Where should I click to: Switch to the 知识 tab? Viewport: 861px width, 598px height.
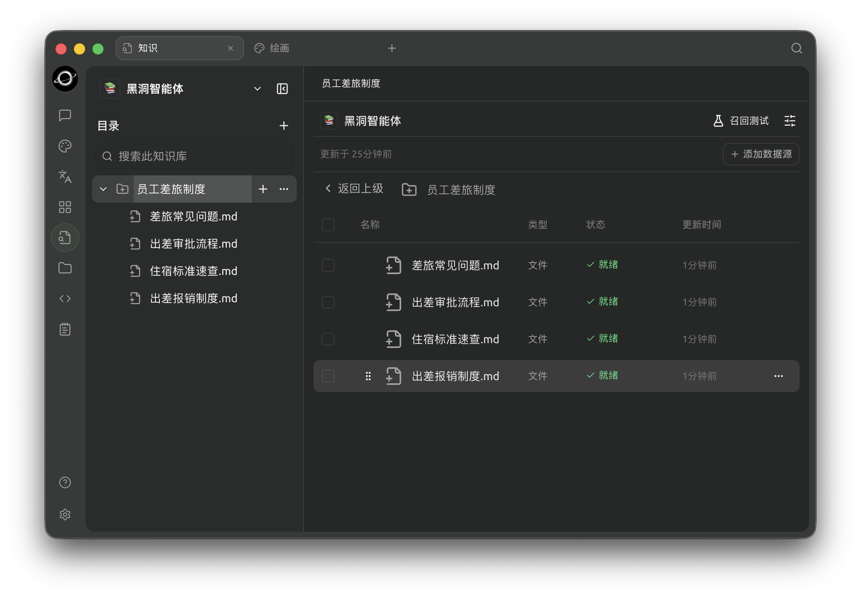click(x=180, y=48)
